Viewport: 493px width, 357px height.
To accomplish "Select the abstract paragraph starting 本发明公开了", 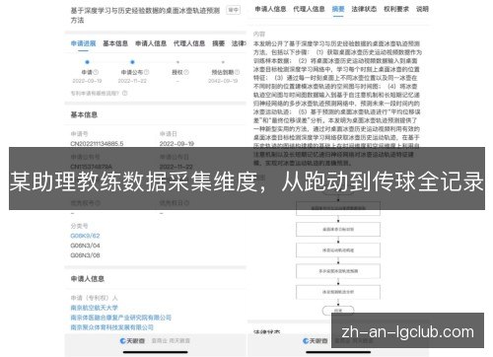I will (337, 103).
